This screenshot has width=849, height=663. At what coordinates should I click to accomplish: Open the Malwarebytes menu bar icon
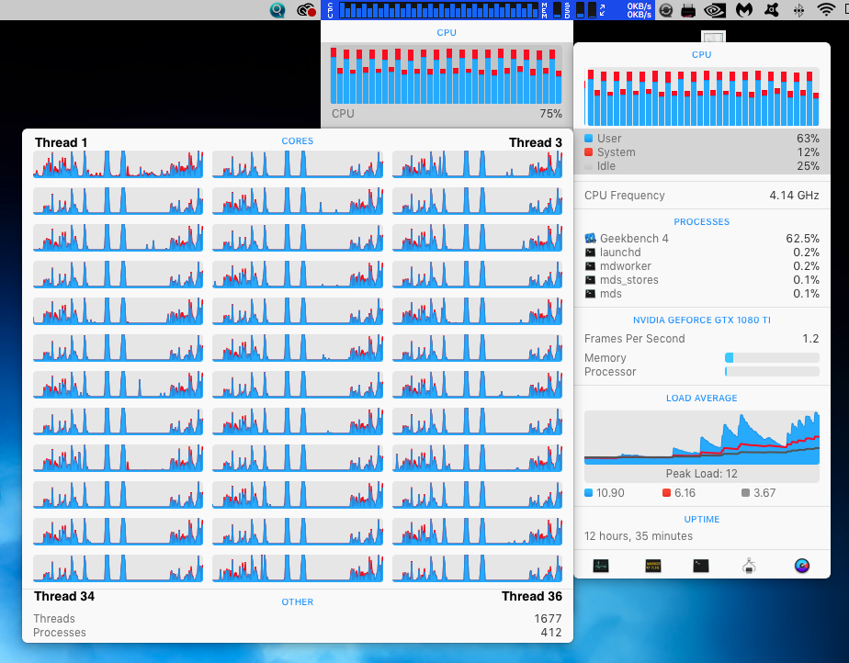(744, 10)
